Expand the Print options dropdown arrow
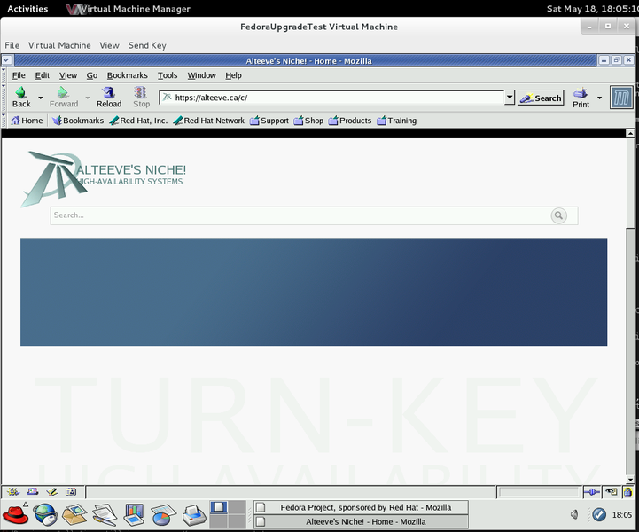639x532 pixels. (x=599, y=98)
